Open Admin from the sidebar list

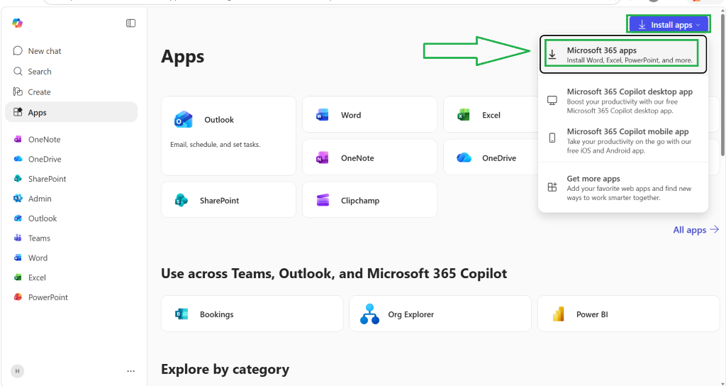click(72, 199)
